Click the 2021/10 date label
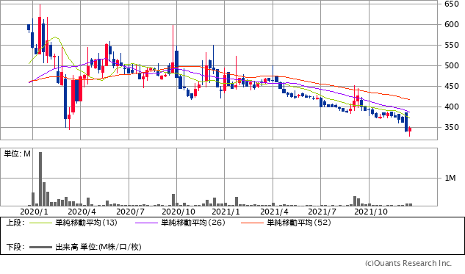The width and height of the screenshot is (465, 274). tap(371, 212)
